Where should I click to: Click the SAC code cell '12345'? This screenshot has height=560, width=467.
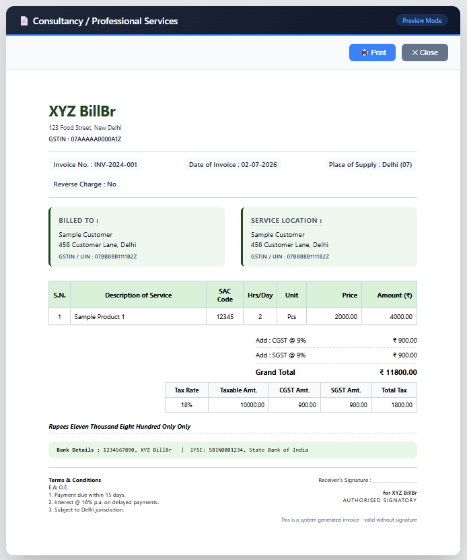225,317
